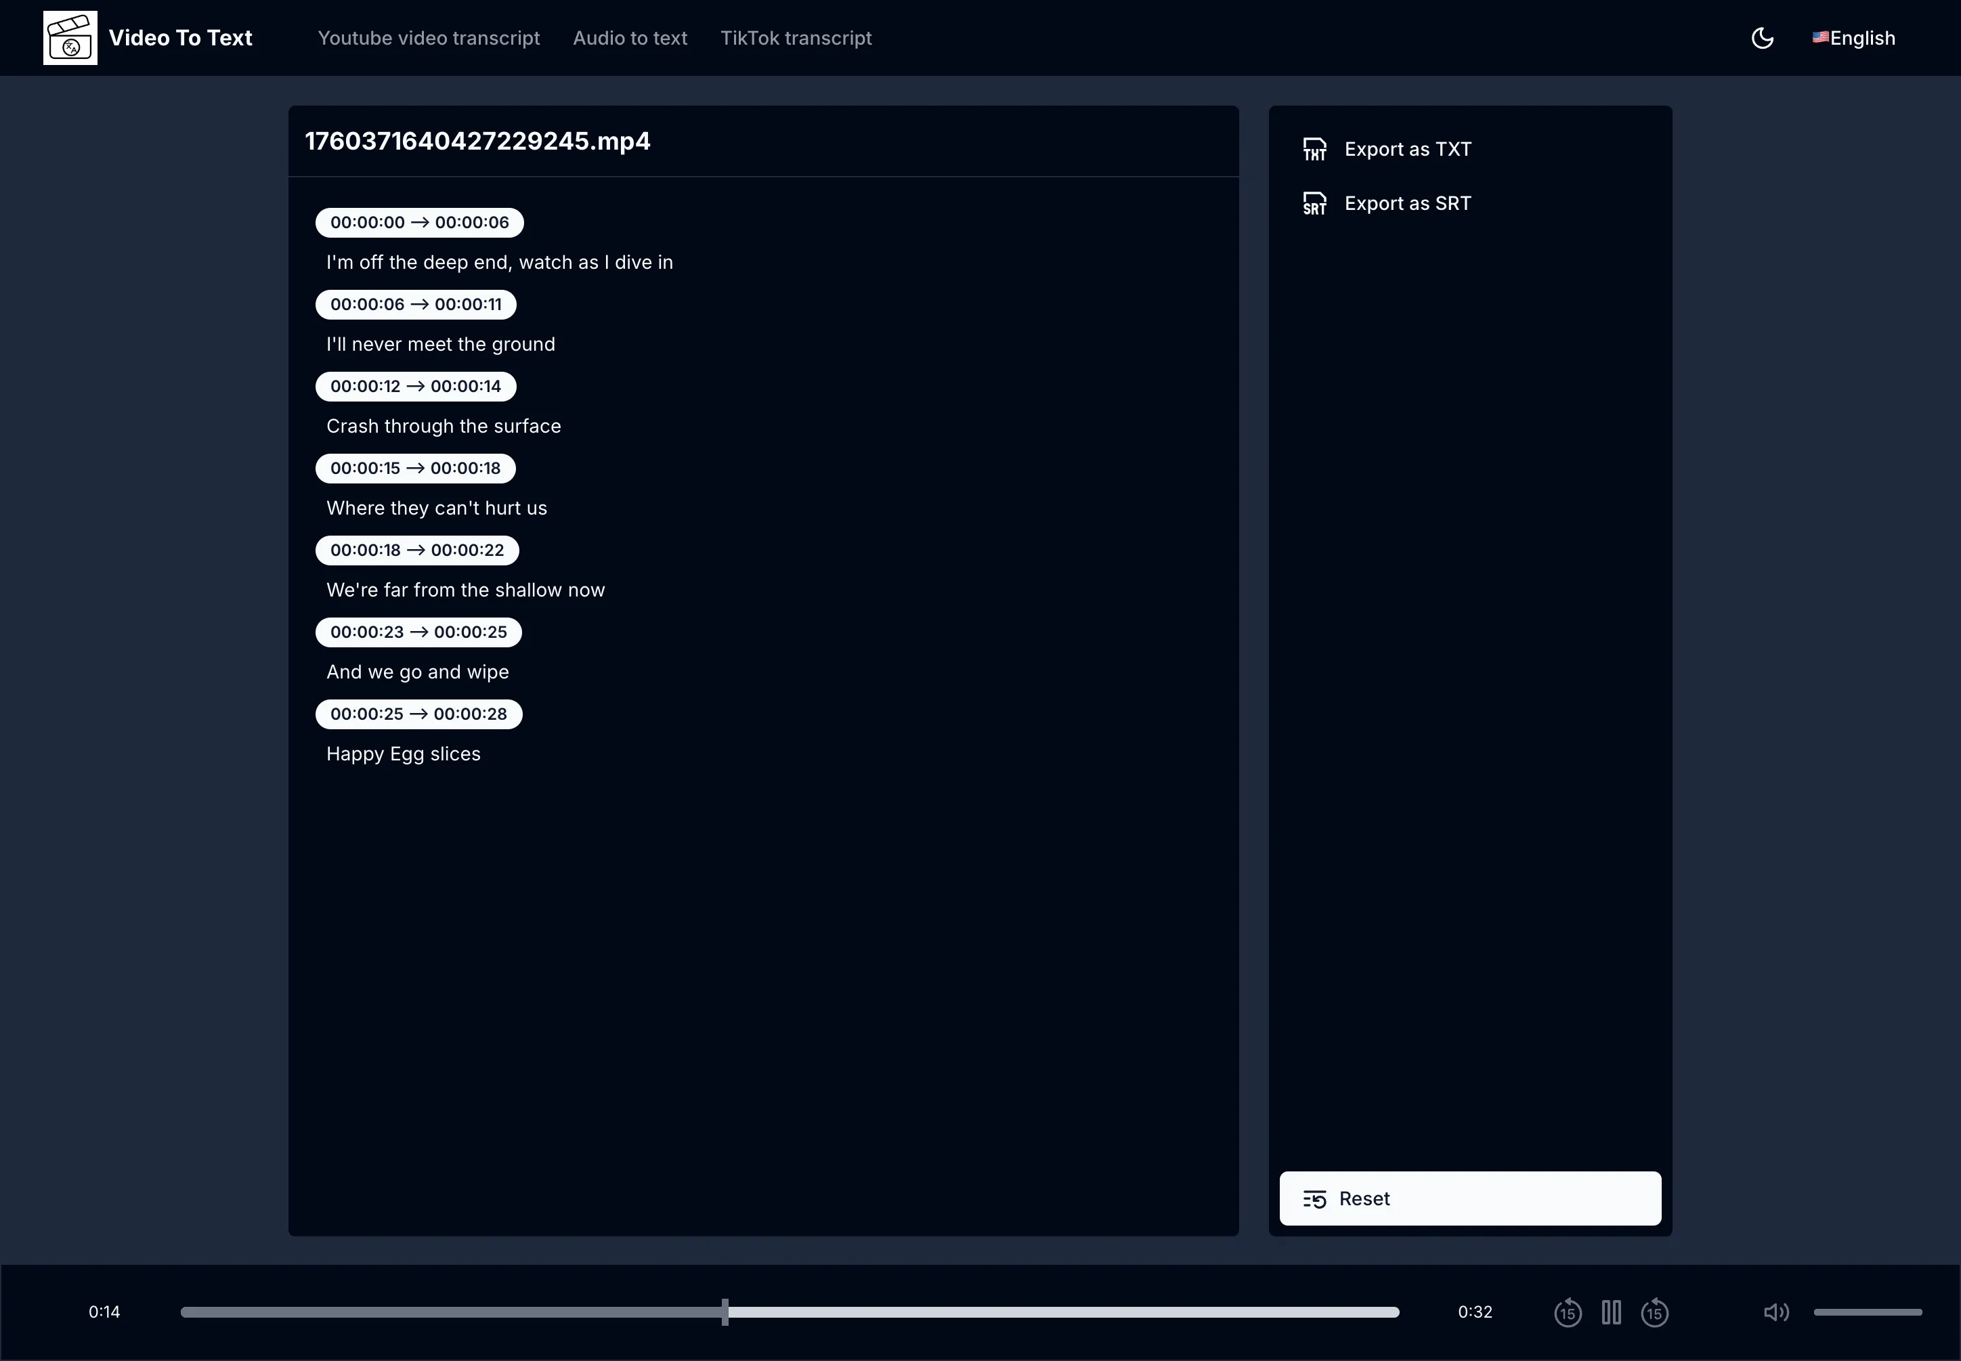
Task: Toggle play/pause with pause icon
Action: [x=1611, y=1312]
